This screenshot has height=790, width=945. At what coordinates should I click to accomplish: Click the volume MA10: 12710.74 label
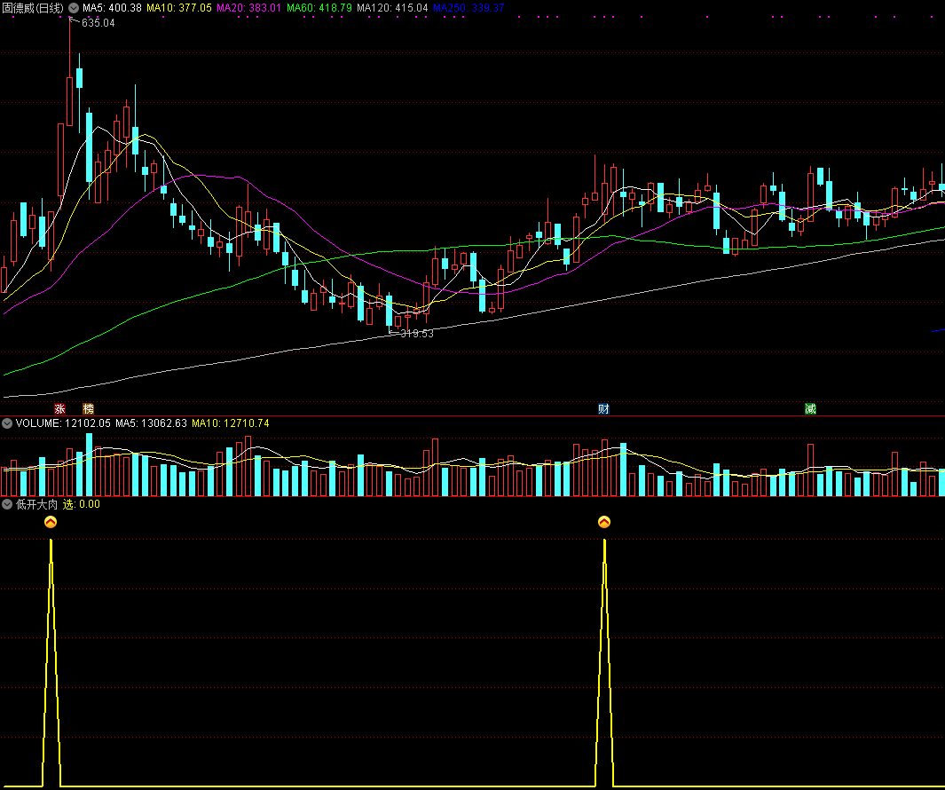[x=230, y=423]
